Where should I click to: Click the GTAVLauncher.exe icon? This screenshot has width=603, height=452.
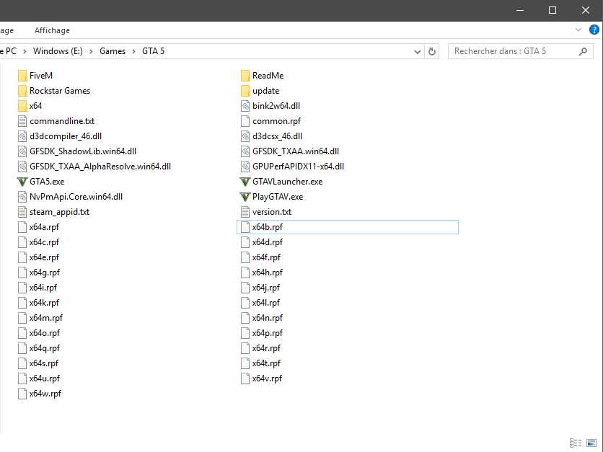coord(245,182)
